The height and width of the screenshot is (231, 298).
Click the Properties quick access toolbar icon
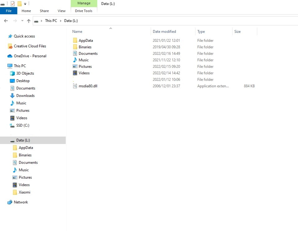(x=13, y=4)
